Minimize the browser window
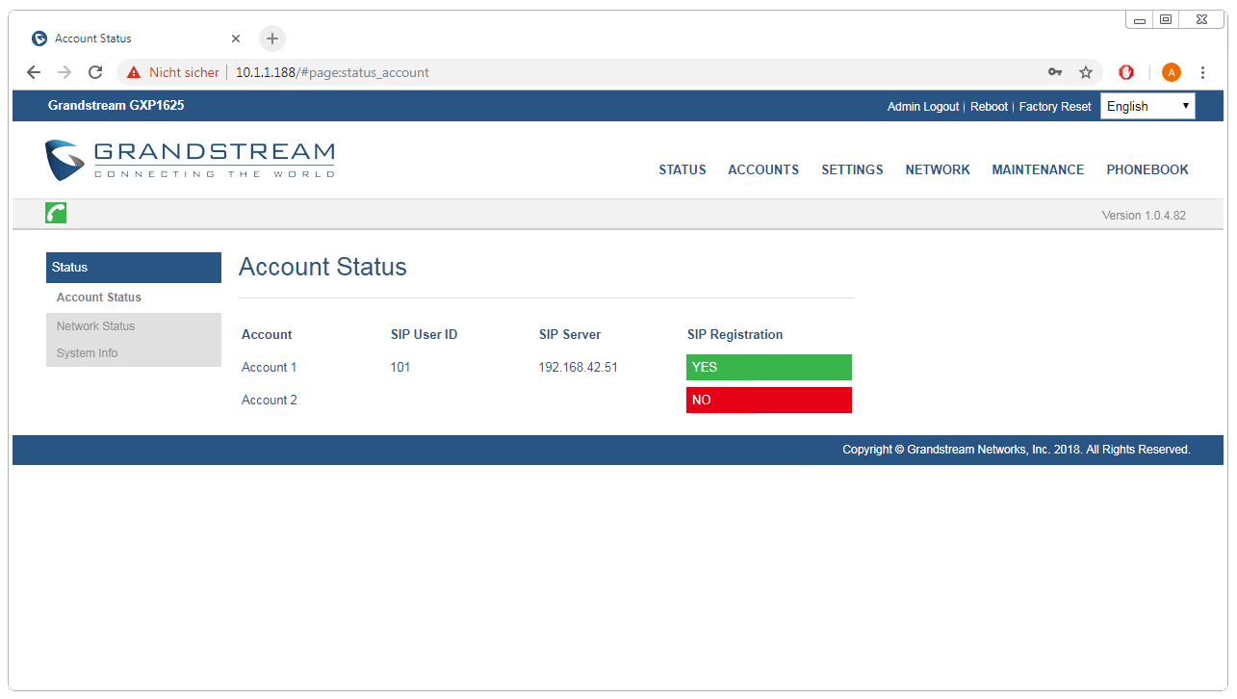Viewport: 1237px width, 699px height. coord(1141,19)
